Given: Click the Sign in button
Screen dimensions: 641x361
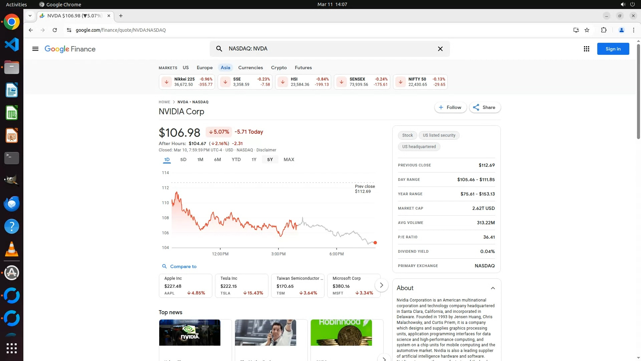Looking at the screenshot, I should pos(613,49).
